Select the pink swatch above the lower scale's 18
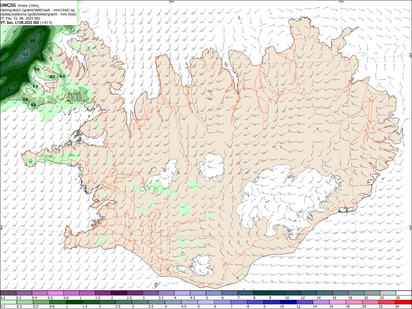412x309 pixels. click(353, 302)
